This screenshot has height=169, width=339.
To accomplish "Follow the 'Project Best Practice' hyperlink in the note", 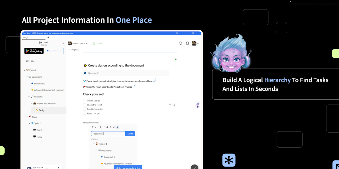I will click(123, 87).
